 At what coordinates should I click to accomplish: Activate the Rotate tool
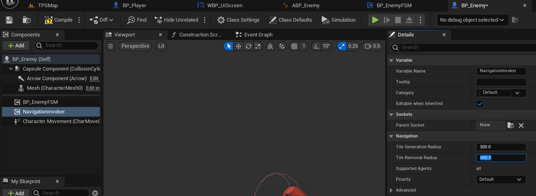248,46
